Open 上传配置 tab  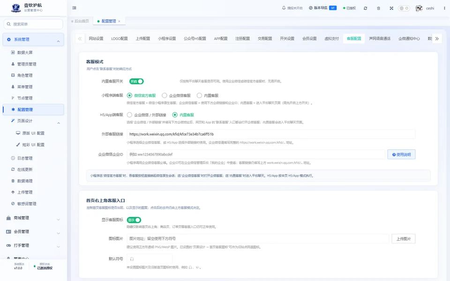143,39
